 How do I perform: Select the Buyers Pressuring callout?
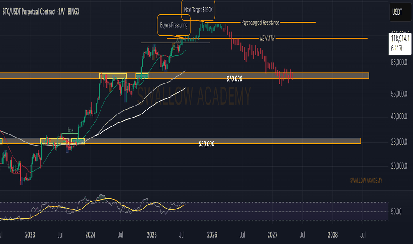tap(174, 25)
